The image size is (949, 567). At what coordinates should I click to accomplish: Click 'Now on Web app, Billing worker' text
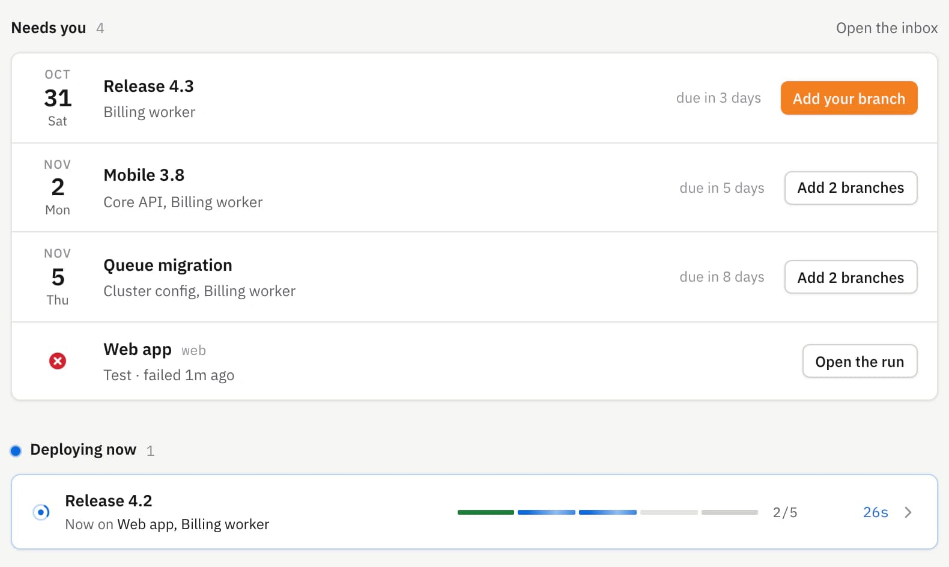pos(167,524)
